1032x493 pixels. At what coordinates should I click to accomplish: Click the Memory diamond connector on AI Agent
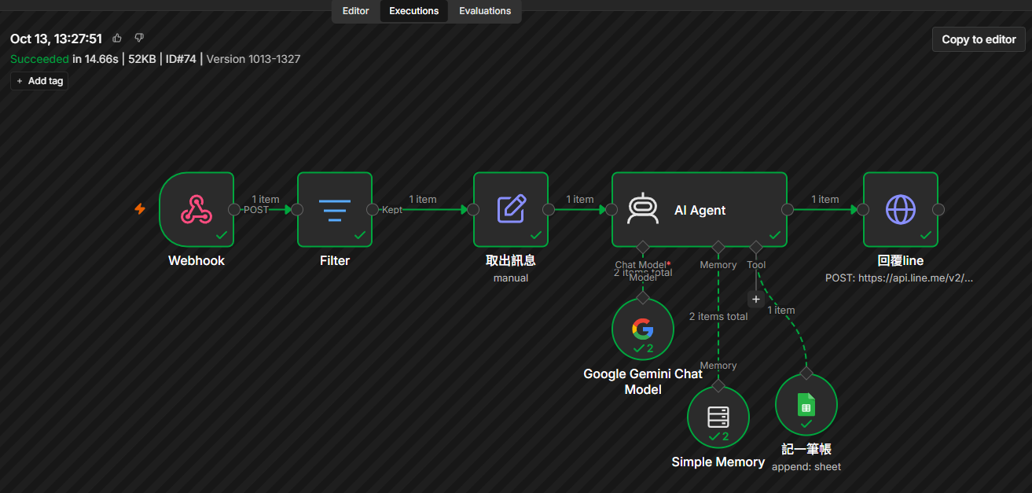pos(718,247)
